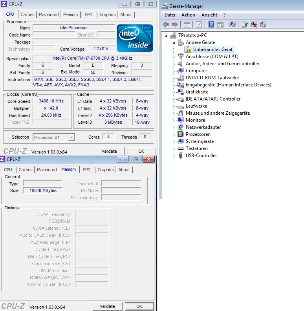Click the Forward arrow in Geräte-Manager toolbar
The width and height of the screenshot is (304, 311).
tap(175, 25)
